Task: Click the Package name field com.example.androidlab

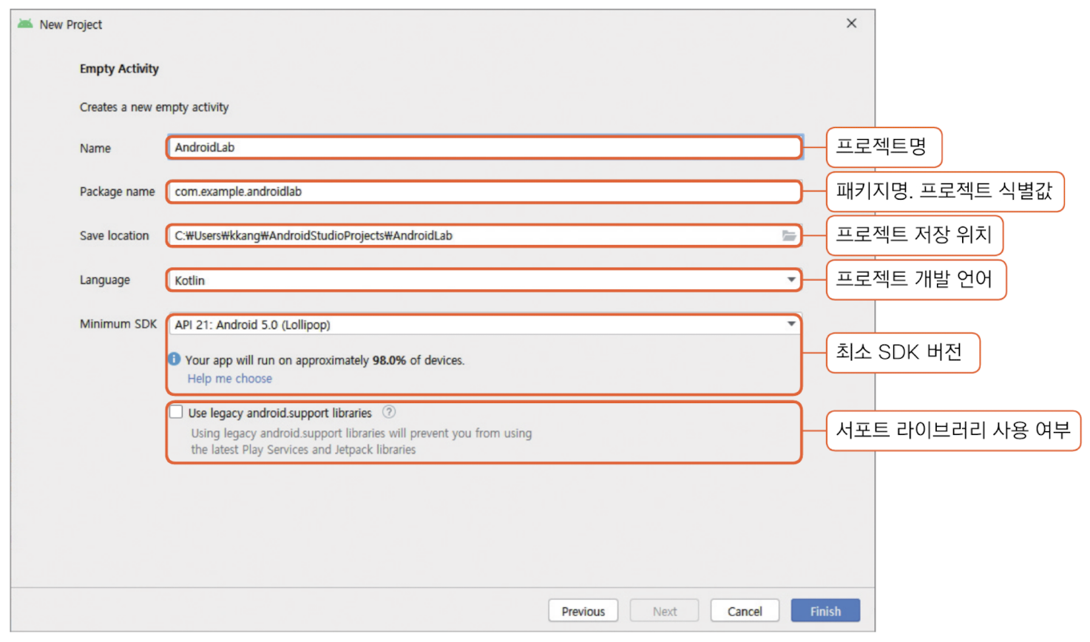Action: click(484, 192)
